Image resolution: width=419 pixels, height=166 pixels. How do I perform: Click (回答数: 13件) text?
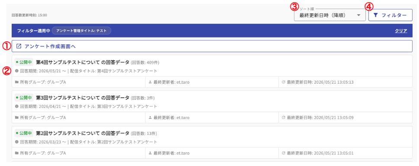coord(144,133)
